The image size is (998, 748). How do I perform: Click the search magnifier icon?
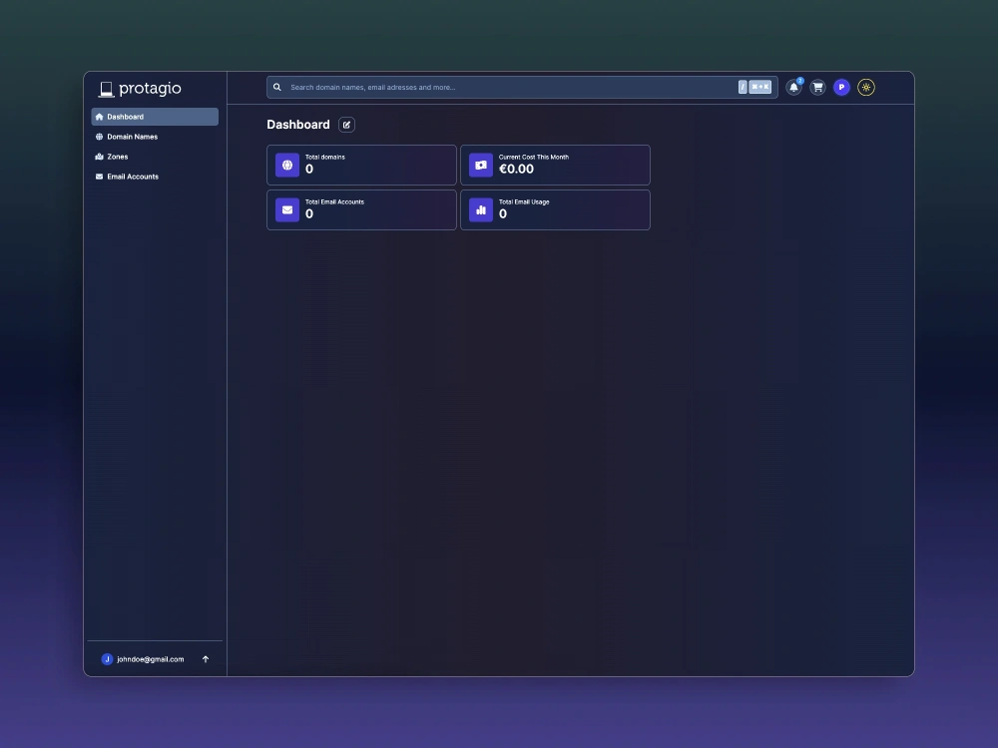pos(277,87)
